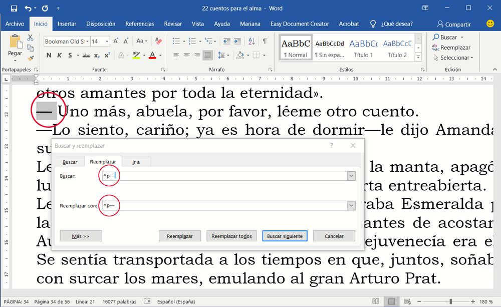Click the Copy icon in Portapapeles
Screen dimensions: 501x307
pos(31,48)
